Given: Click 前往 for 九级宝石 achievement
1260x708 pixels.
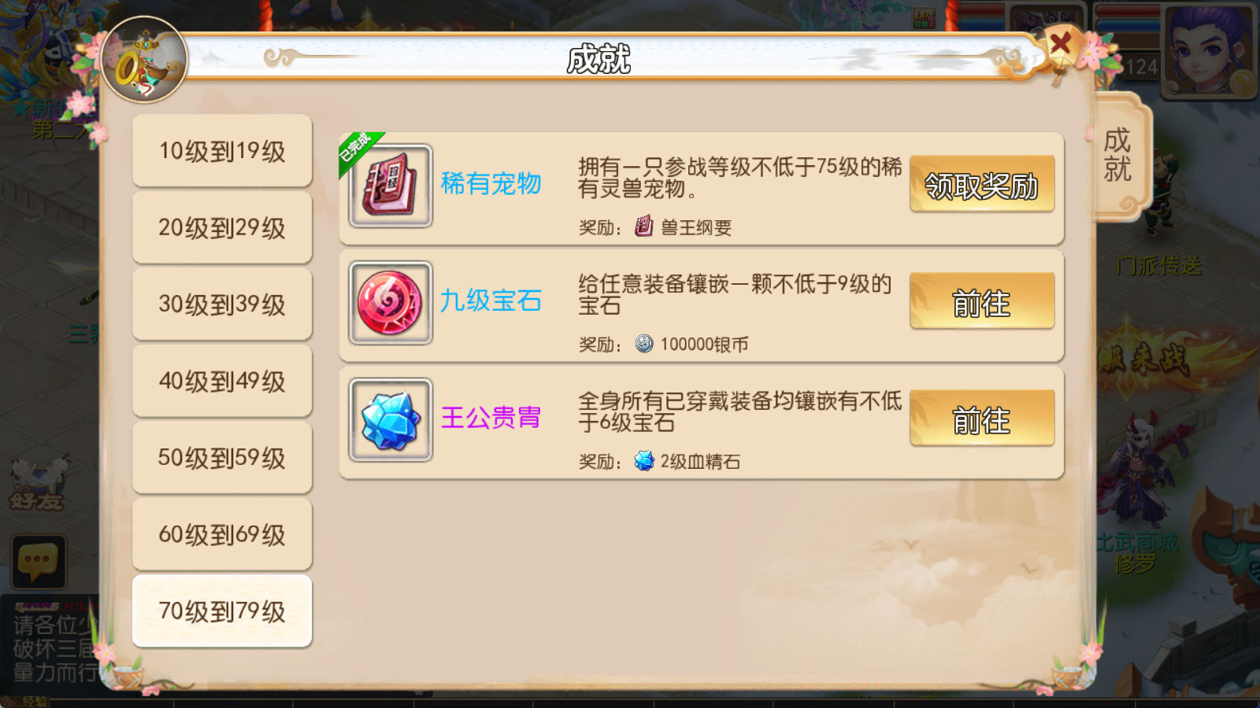Looking at the screenshot, I should pyautogui.click(x=982, y=301).
